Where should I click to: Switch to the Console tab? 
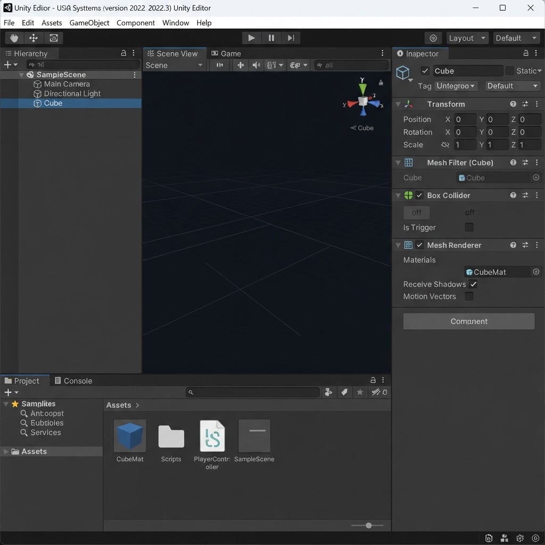[73, 381]
